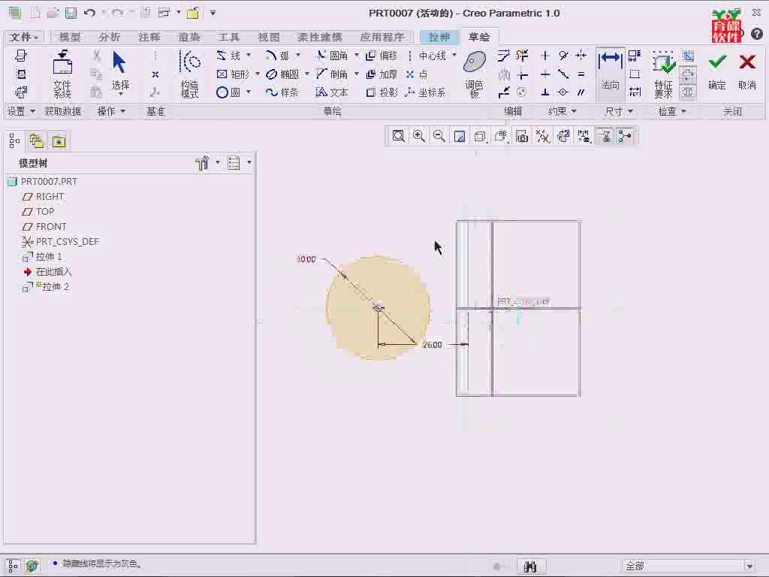Apply the Perpendicular constraint icon
The height and width of the screenshot is (577, 769).
click(x=545, y=92)
